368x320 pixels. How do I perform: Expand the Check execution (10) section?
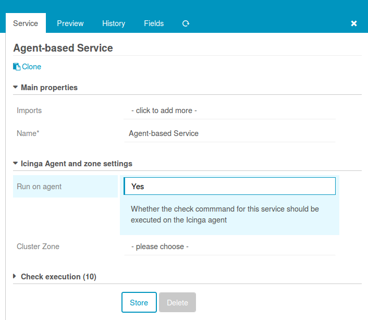coord(58,277)
